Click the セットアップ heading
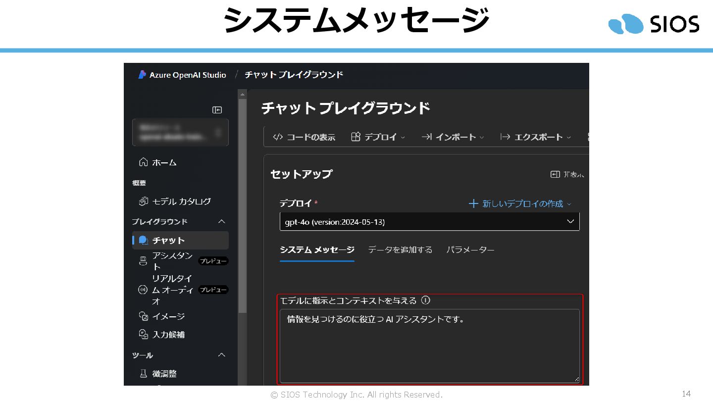 point(301,174)
